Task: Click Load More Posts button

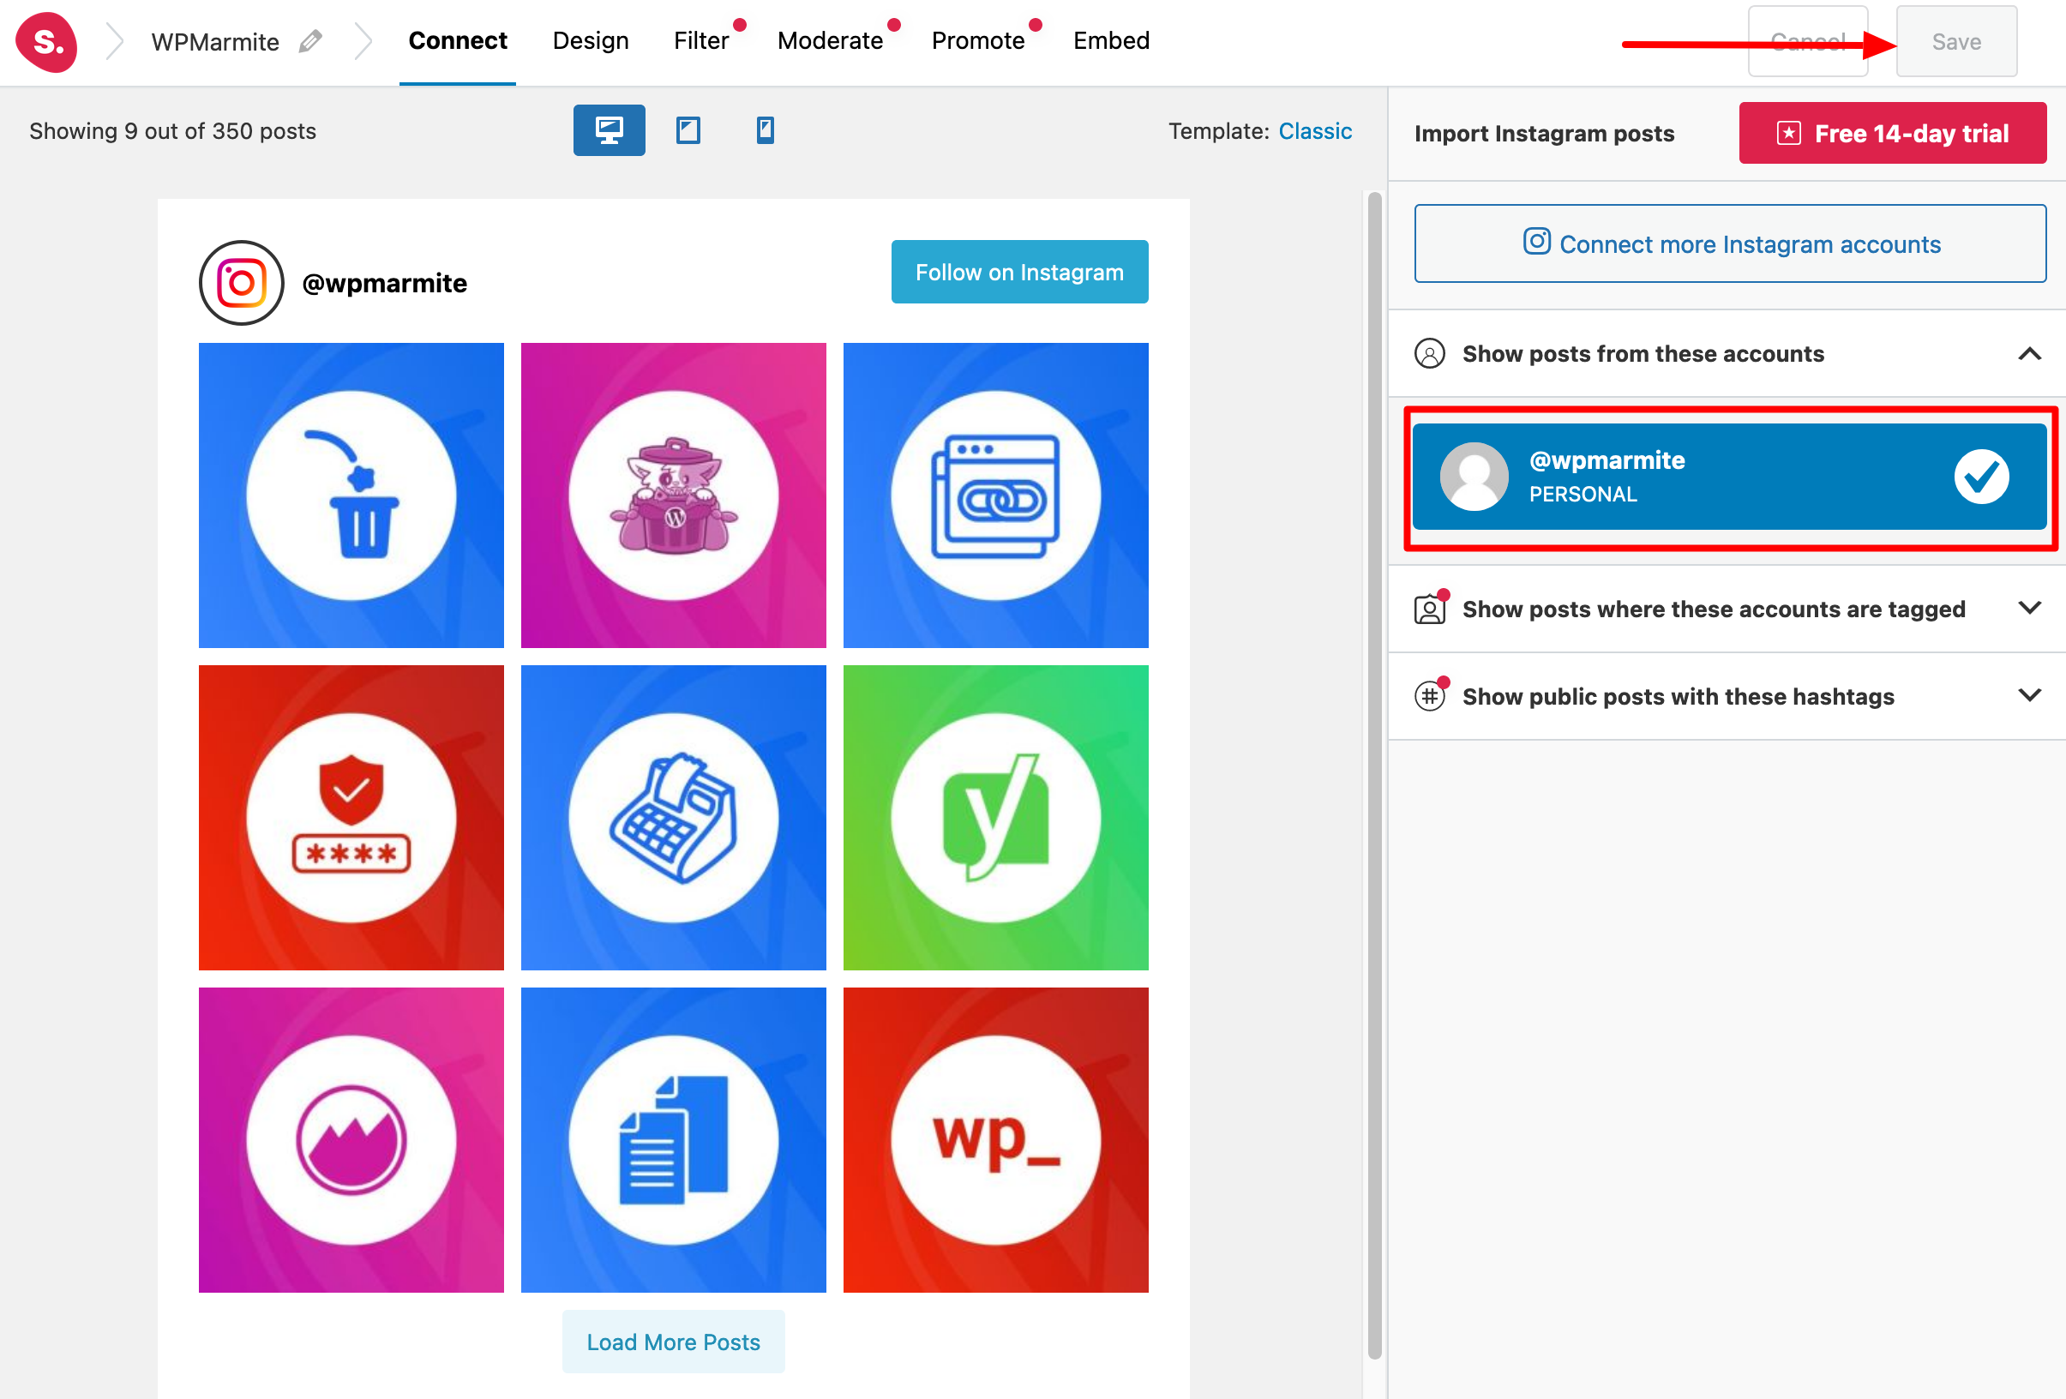Action: (x=673, y=1342)
